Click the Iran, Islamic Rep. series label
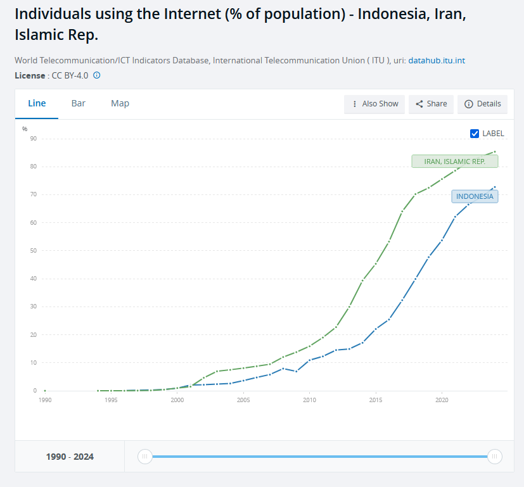The height and width of the screenshot is (487, 524). click(x=454, y=161)
